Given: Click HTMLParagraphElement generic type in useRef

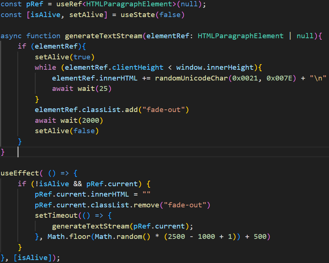Looking at the screenshot, I should tap(129, 4).
